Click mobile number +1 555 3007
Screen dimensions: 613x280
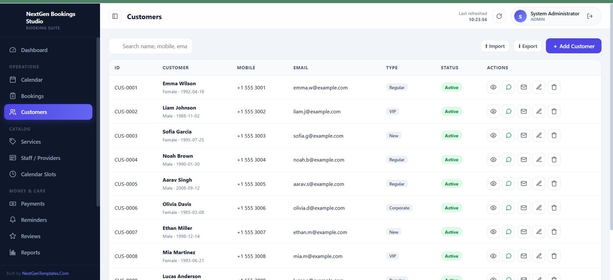[251, 232]
